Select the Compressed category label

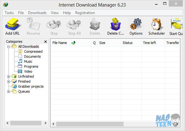pos(33,51)
